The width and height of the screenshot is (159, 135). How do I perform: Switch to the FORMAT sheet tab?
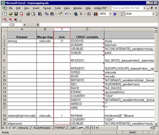tap(60, 128)
